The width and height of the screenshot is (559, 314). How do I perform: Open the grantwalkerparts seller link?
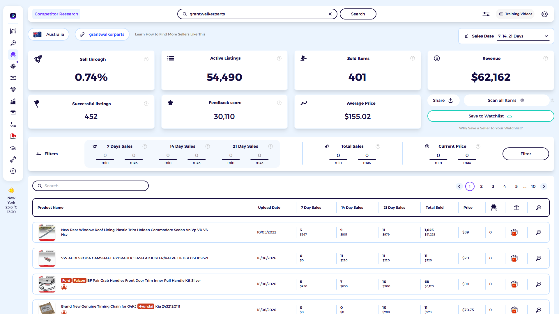[x=107, y=34]
